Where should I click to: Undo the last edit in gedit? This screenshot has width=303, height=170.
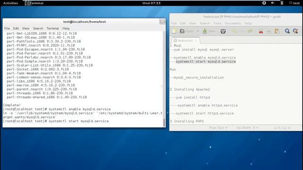point(234,31)
